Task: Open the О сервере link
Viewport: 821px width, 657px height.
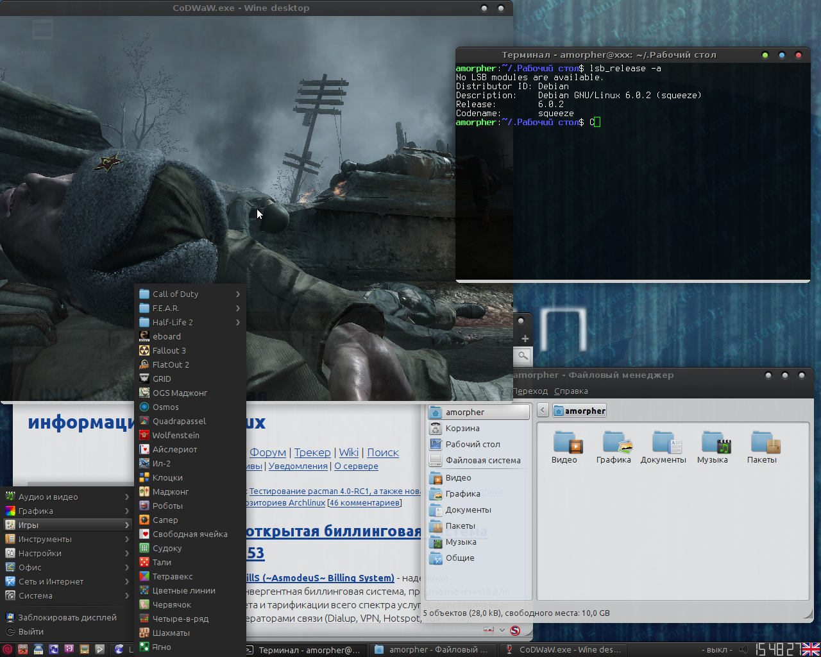Action: (x=356, y=466)
